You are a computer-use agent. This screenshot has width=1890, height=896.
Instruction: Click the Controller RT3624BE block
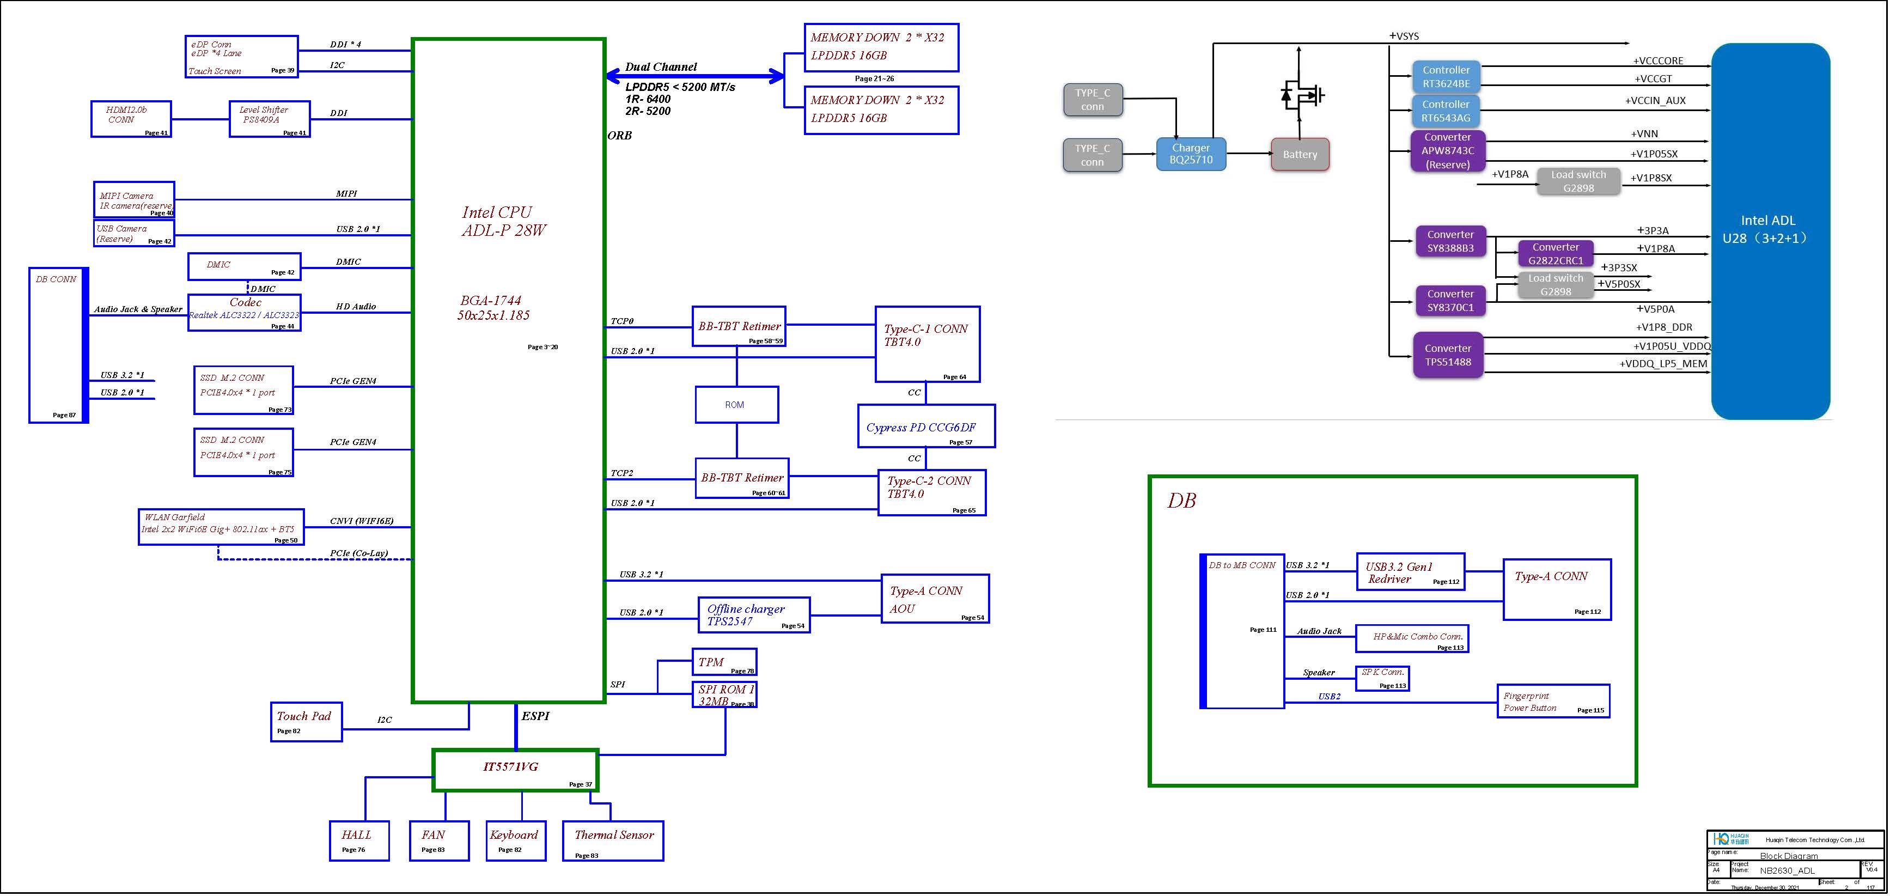pos(1446,77)
